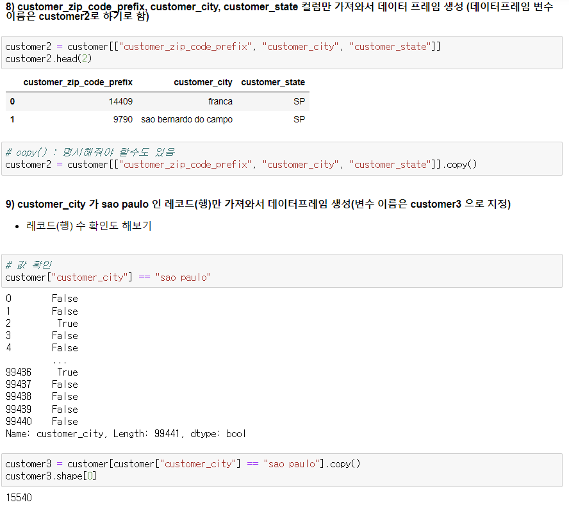Click the SP state in row 0
569x507 pixels.
point(299,102)
